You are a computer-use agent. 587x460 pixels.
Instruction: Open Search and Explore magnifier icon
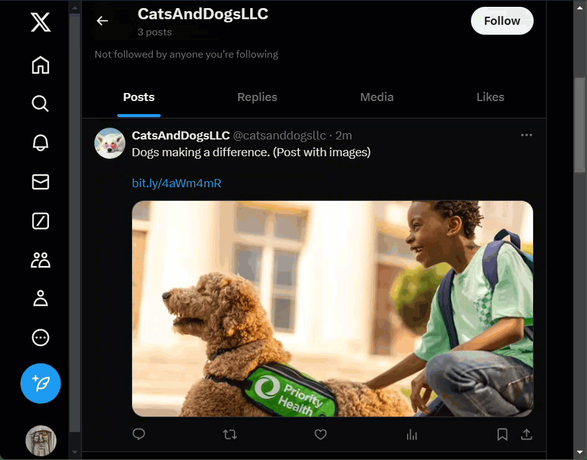pyautogui.click(x=40, y=104)
